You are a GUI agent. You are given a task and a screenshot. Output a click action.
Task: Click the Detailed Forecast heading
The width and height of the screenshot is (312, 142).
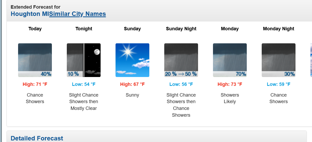tap(37, 138)
